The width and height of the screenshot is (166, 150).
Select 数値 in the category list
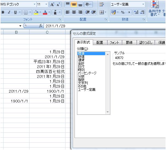click(91, 57)
